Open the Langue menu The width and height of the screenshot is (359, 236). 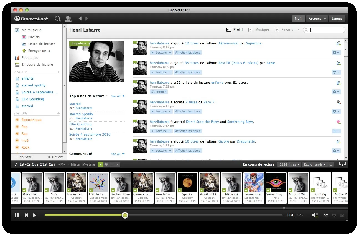[x=337, y=19]
